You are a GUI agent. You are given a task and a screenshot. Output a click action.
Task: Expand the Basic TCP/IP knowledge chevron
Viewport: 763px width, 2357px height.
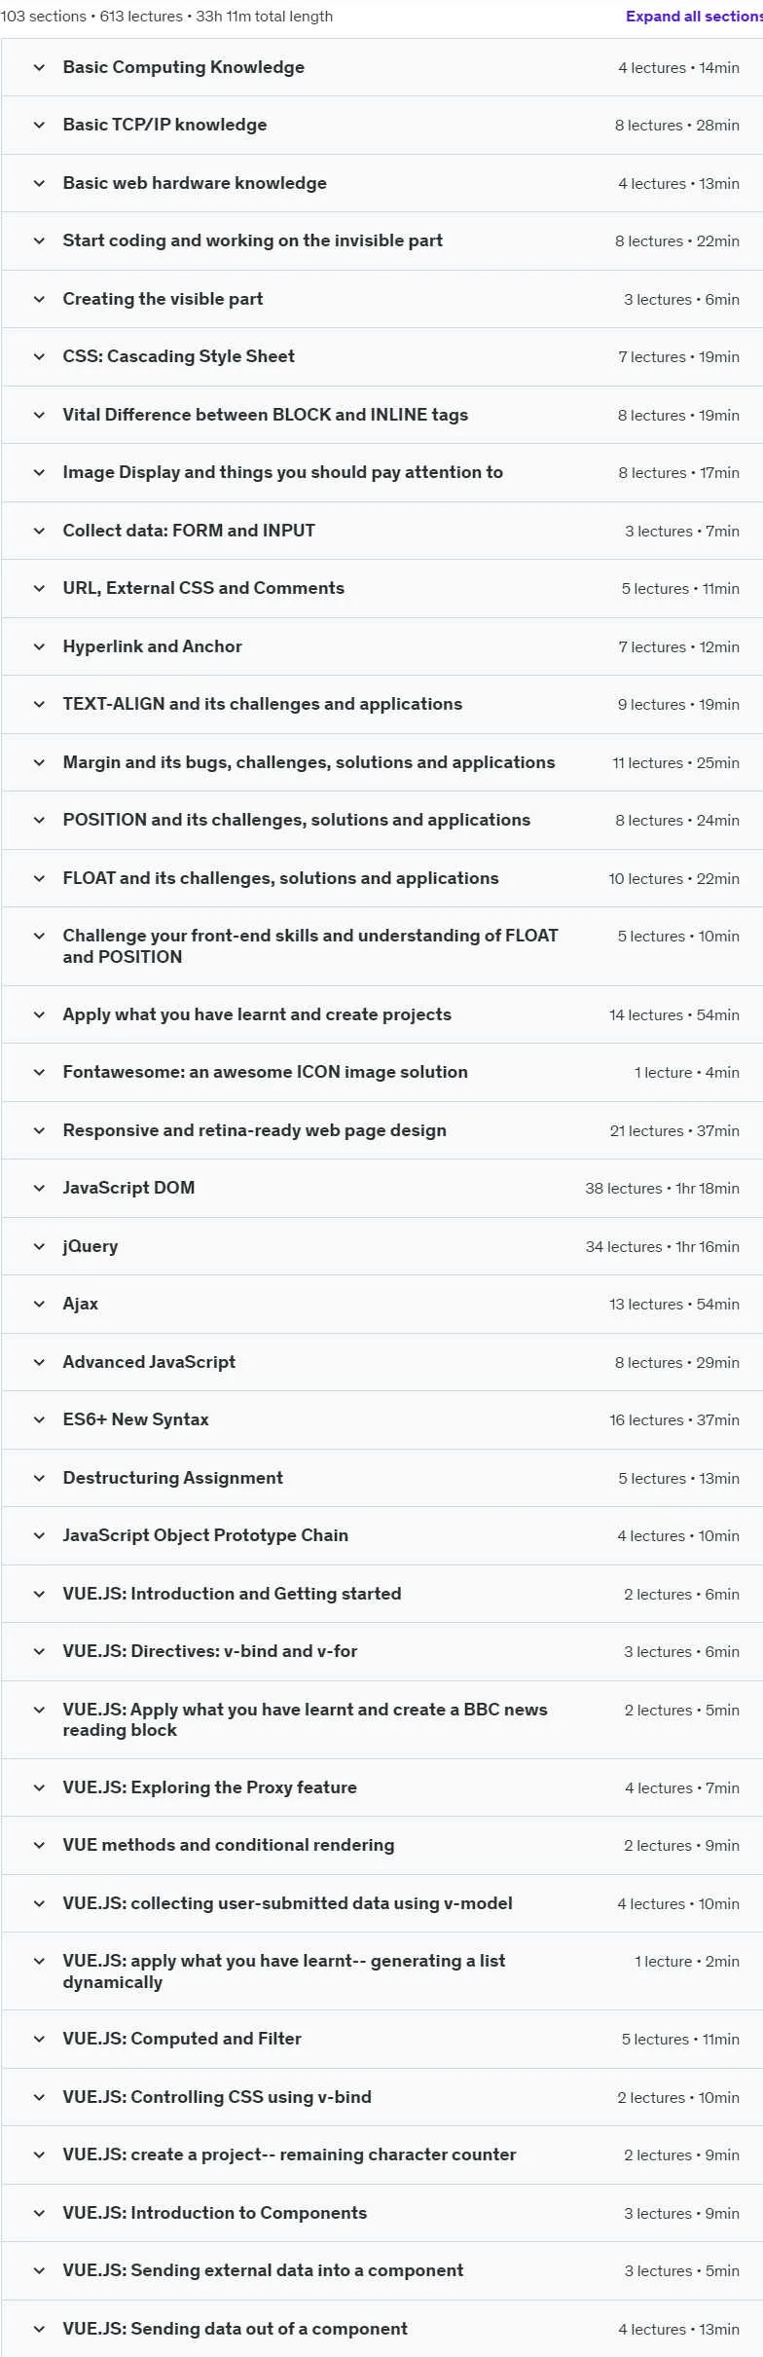pyautogui.click(x=39, y=125)
